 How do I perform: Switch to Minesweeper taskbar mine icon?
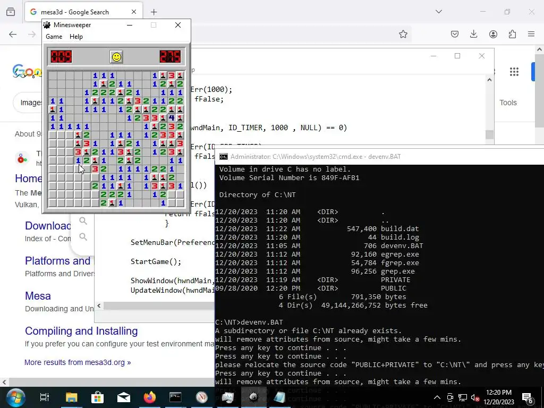pyautogui.click(x=253, y=397)
